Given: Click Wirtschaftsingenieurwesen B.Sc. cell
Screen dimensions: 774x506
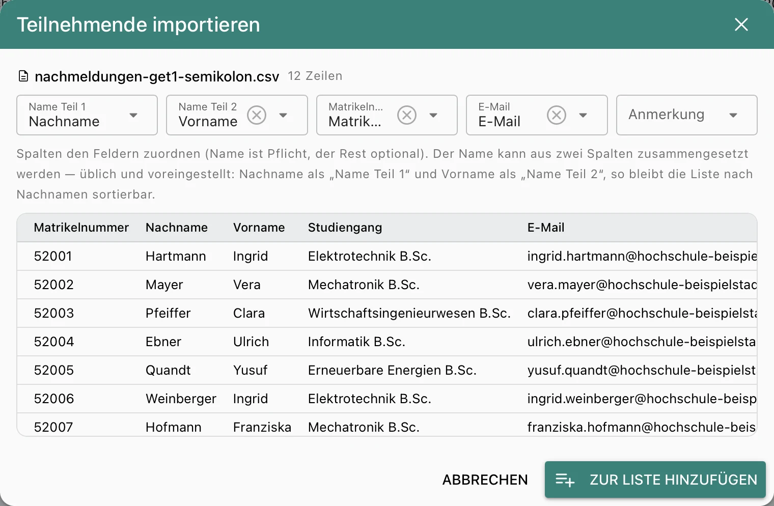Looking at the screenshot, I should (x=409, y=313).
